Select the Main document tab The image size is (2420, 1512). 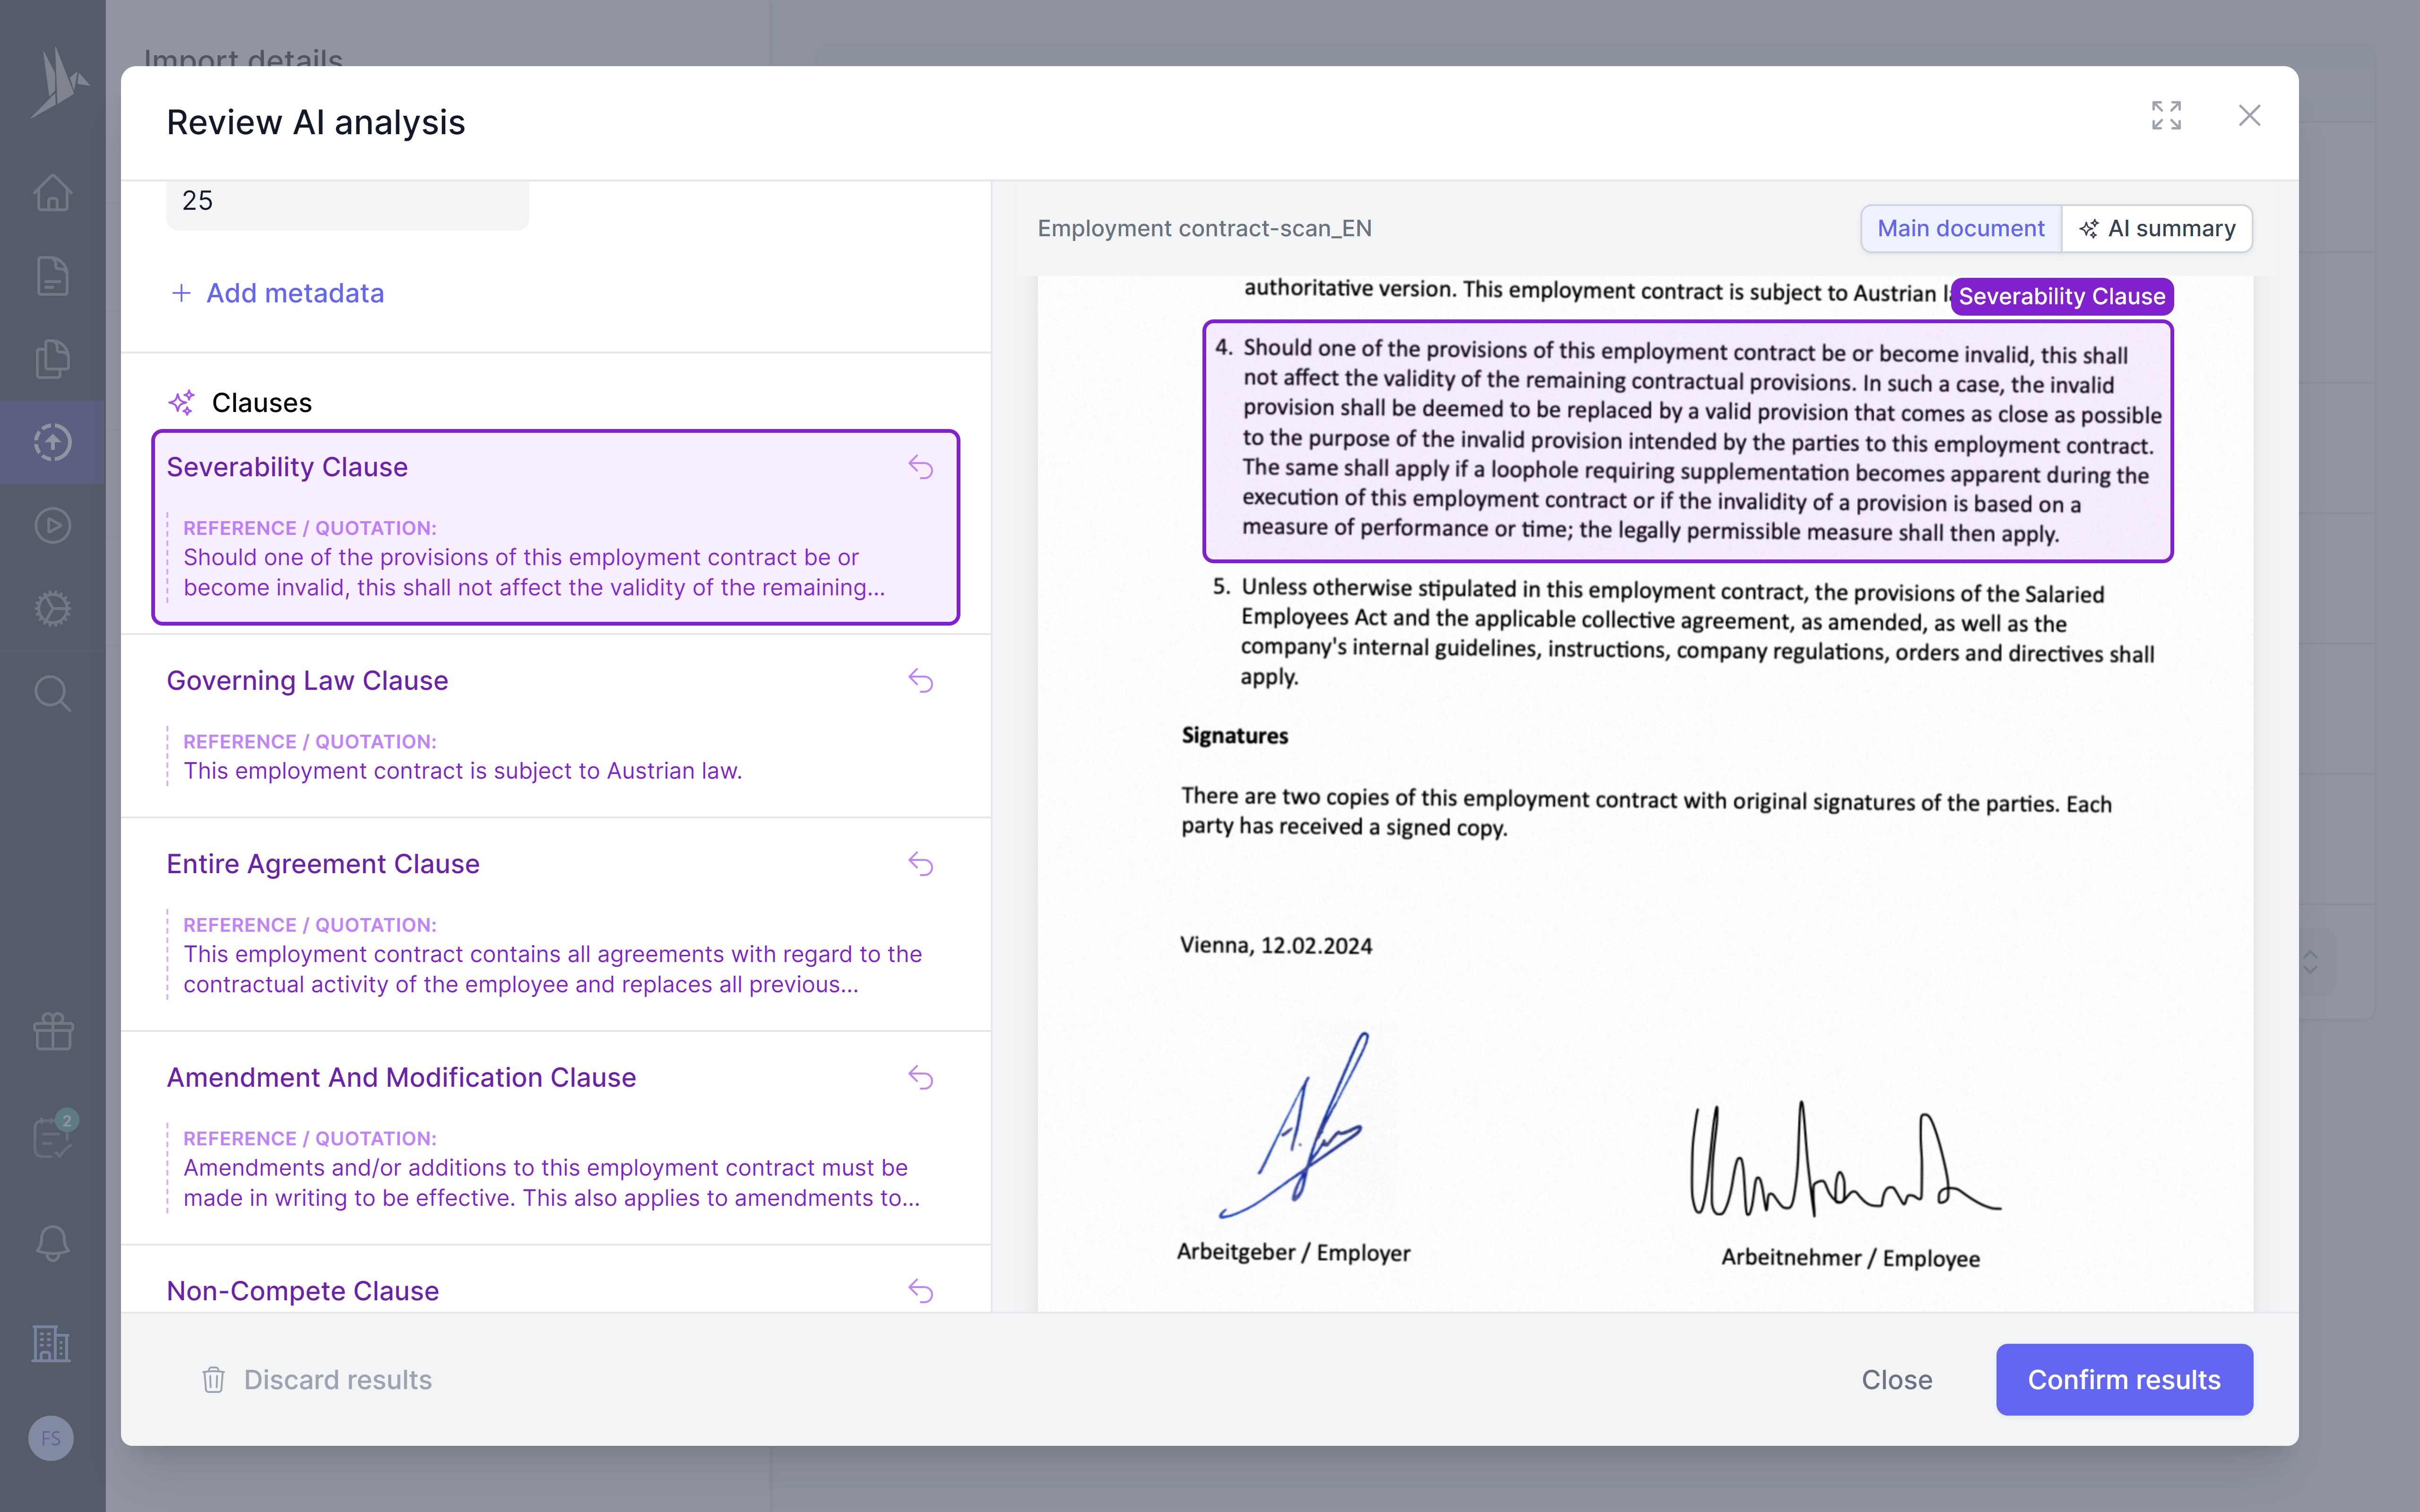pyautogui.click(x=1960, y=229)
